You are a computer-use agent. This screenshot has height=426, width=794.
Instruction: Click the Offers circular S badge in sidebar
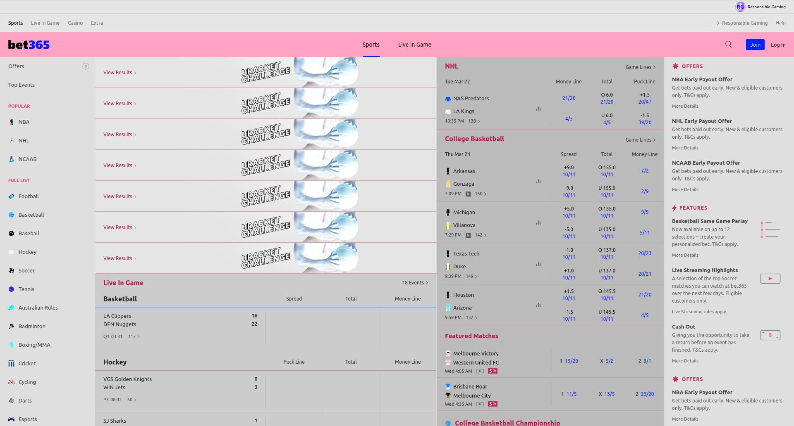tap(86, 66)
